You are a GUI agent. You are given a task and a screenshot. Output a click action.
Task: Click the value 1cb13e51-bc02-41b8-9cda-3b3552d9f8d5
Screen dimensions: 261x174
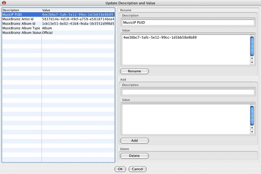(x=78, y=24)
